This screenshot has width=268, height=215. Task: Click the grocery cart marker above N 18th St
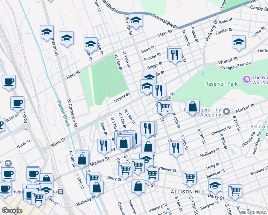164,108
